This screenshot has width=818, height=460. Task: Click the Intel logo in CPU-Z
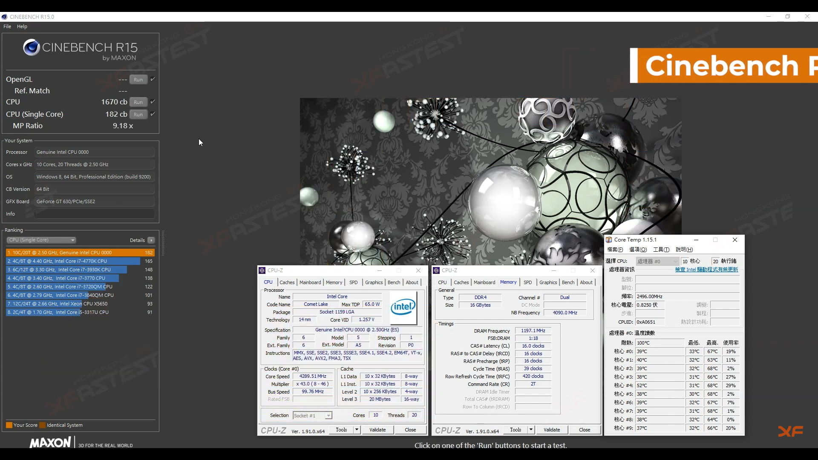point(403,308)
